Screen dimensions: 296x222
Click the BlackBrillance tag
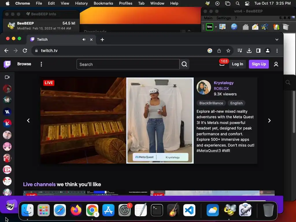(x=211, y=103)
